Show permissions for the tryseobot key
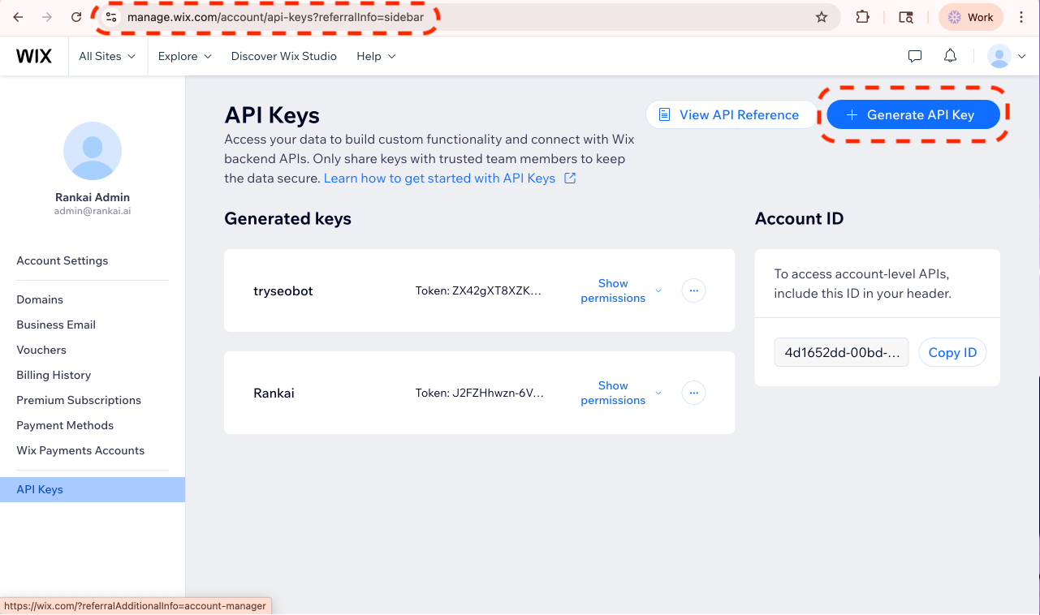 point(612,290)
